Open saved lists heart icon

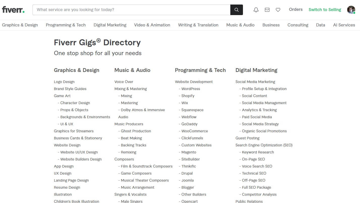click(x=278, y=10)
